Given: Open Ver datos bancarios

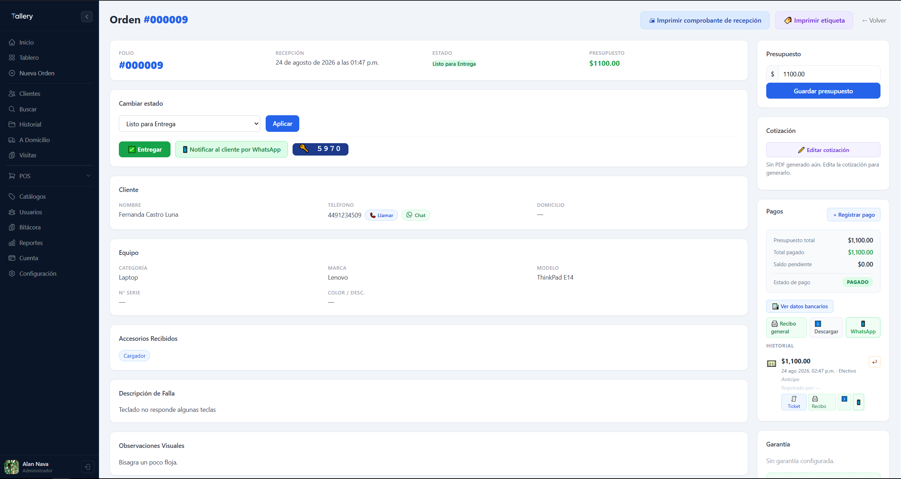Looking at the screenshot, I should [x=800, y=306].
